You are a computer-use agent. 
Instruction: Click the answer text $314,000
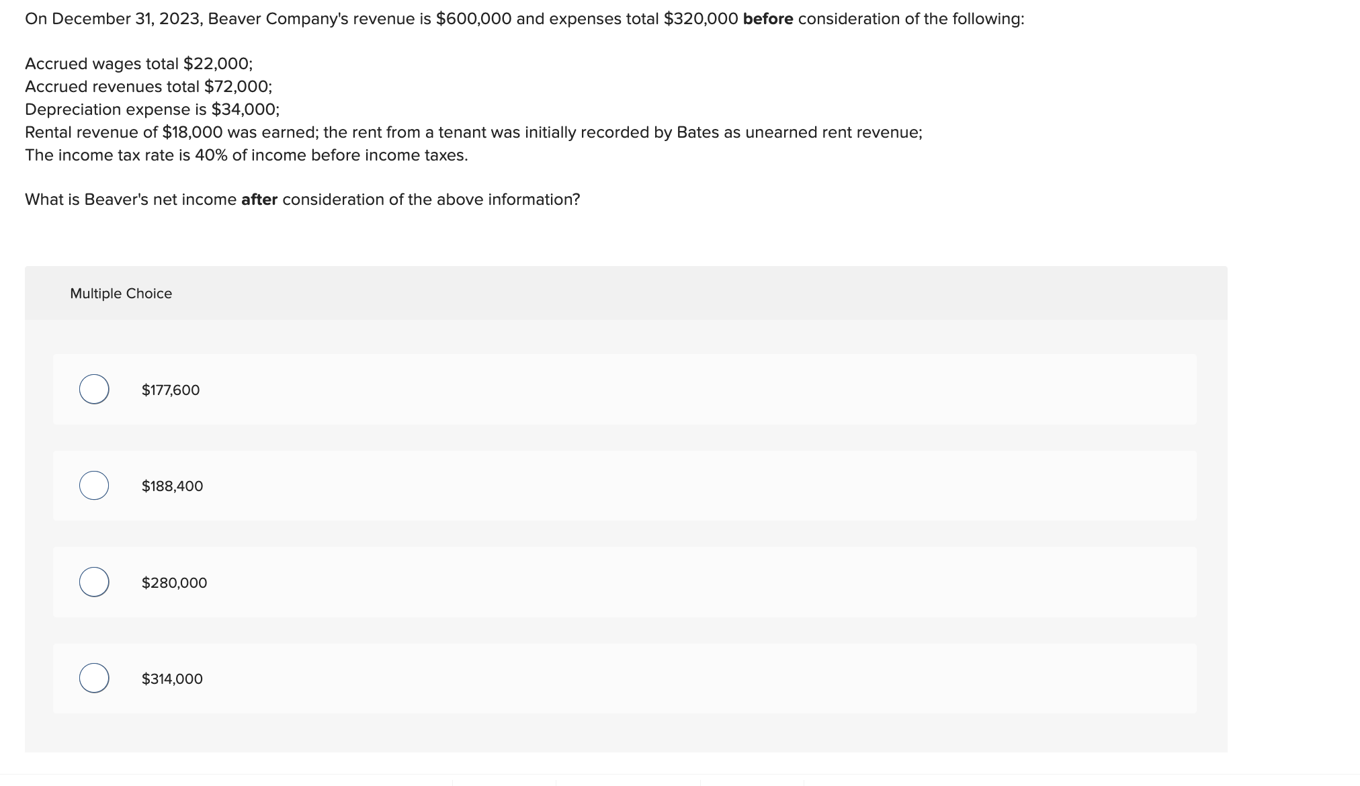click(x=172, y=679)
